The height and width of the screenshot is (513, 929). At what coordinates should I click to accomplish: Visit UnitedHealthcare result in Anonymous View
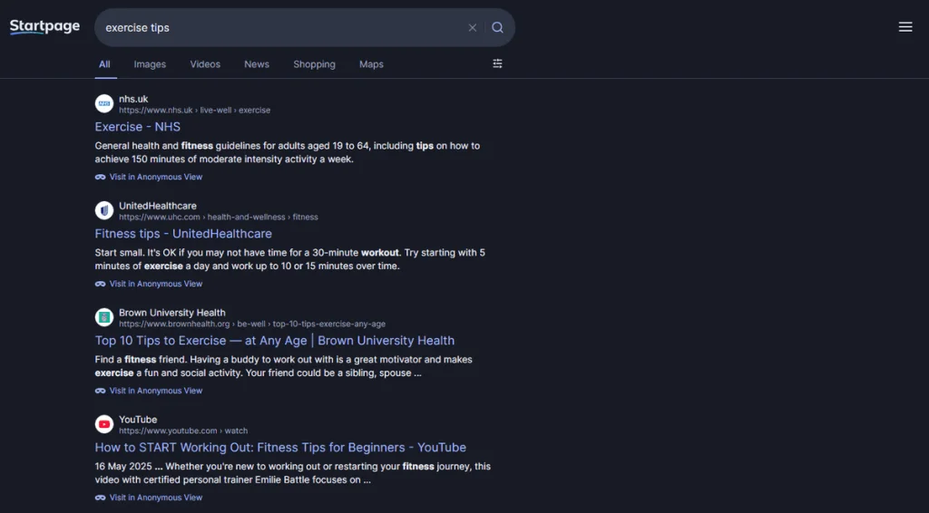click(156, 284)
